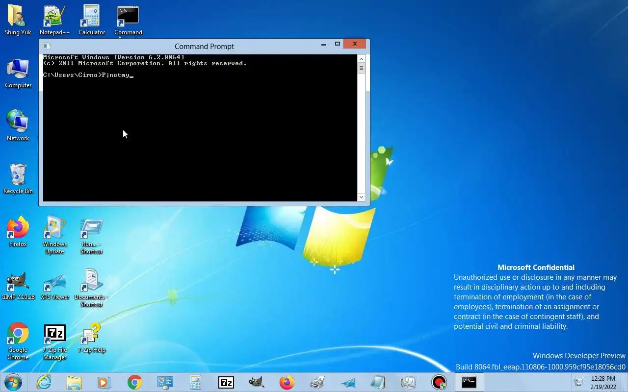
Task: Open 7-Zip Help desktop shortcut
Action: pos(92,338)
